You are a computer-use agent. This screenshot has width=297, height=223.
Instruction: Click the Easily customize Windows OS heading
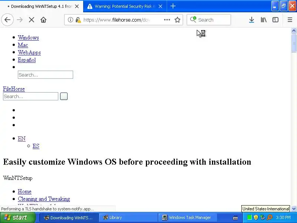(x=127, y=162)
